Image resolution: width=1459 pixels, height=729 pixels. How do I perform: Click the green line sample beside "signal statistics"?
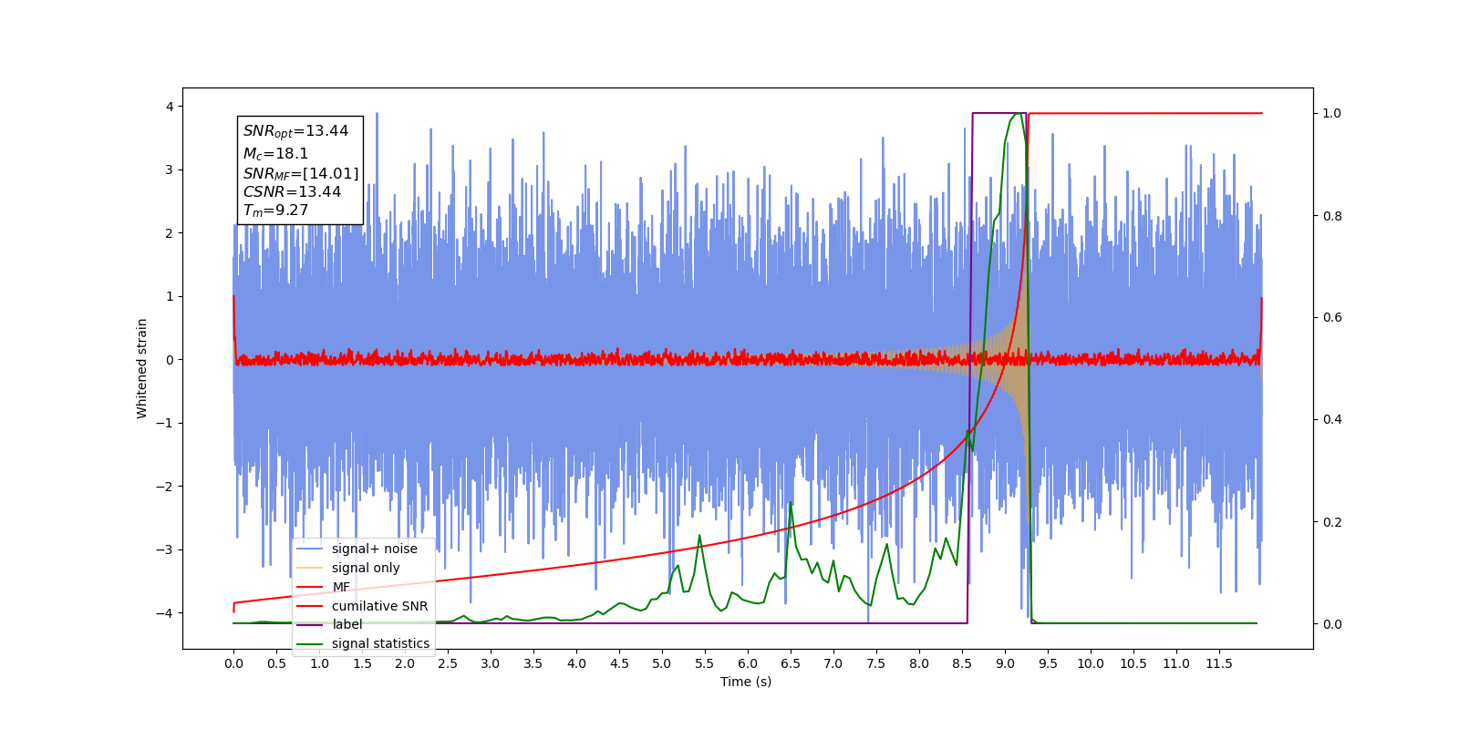point(310,644)
